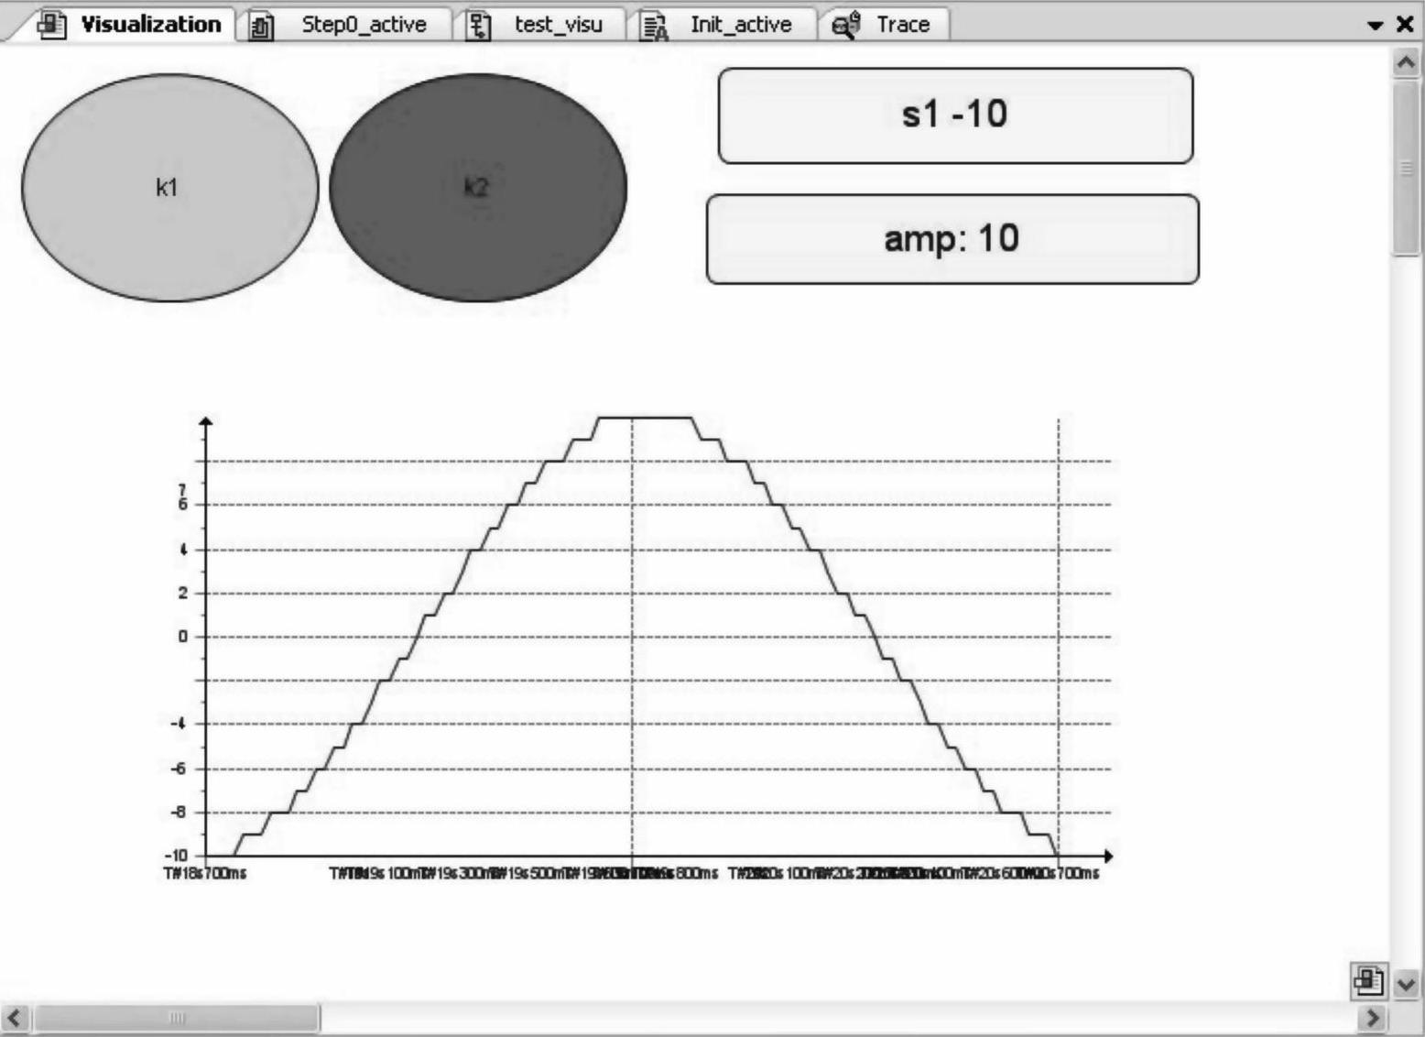
Task: Click the Init_active tab icon
Action: click(x=654, y=26)
